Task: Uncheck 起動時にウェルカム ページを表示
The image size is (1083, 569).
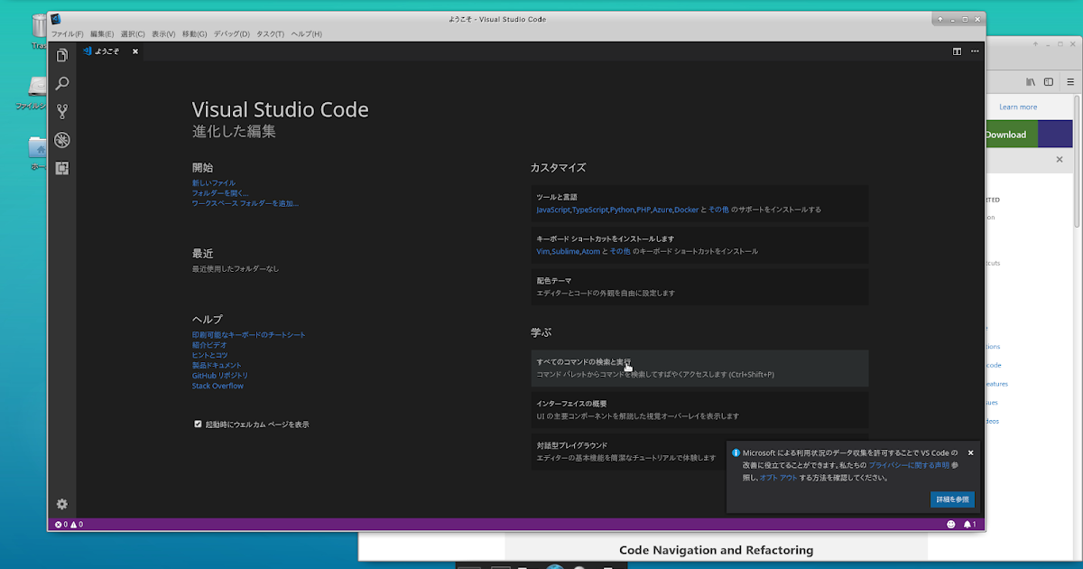Action: click(199, 424)
